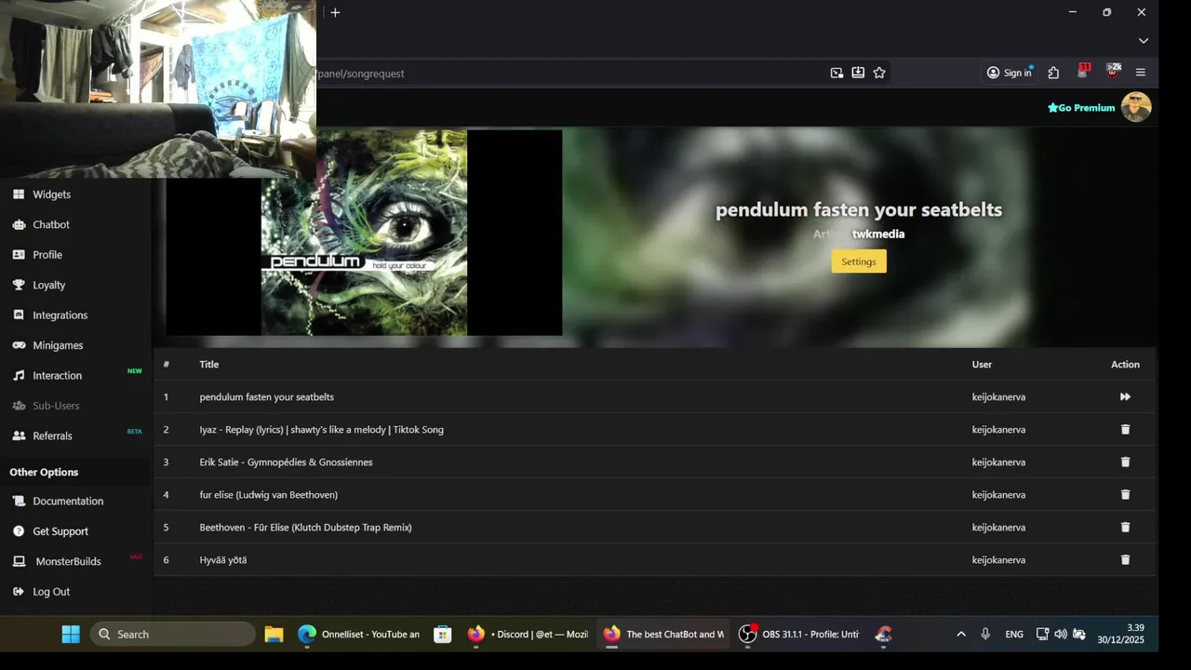The width and height of the screenshot is (1191, 670).
Task: Click the Title column header
Action: click(208, 365)
